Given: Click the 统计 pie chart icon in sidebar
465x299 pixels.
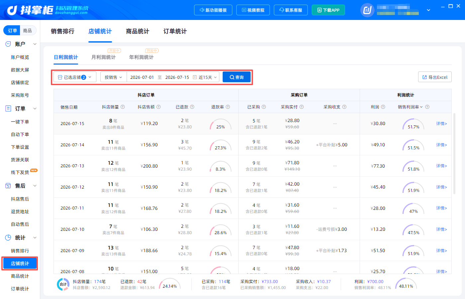Looking at the screenshot, I should coord(8,237).
